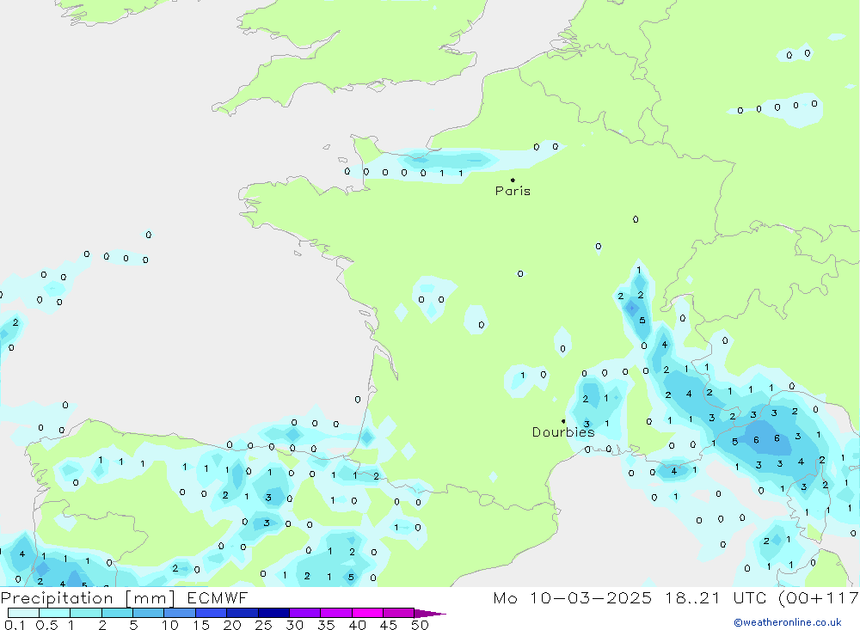The image size is (860, 630).
Task: Click the '18..21 UTC' time range text
Action: [717, 597]
